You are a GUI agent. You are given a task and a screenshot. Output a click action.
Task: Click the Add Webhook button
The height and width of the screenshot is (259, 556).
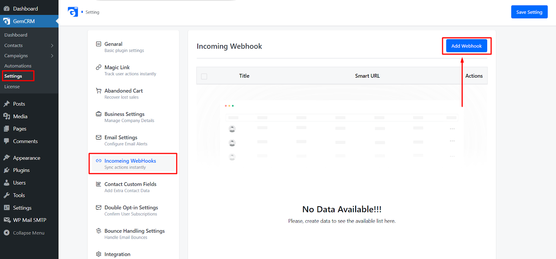pyautogui.click(x=467, y=46)
